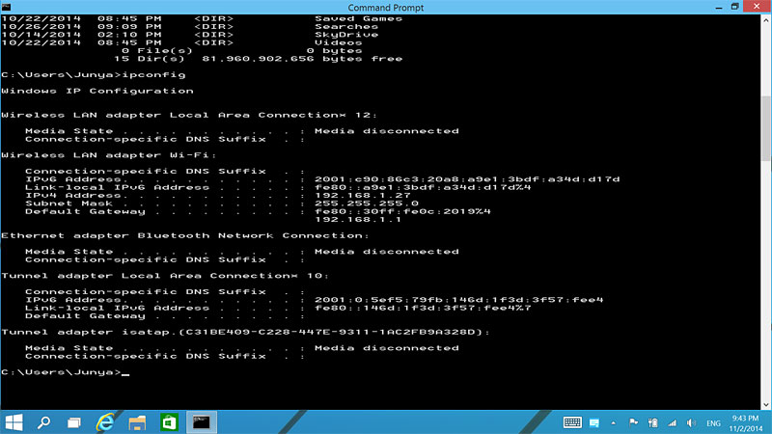
Task: Click the speaker volume tray icon
Action: [691, 422]
